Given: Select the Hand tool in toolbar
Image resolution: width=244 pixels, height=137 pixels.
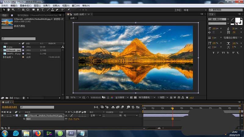Looking at the screenshot, I should pyautogui.click(x=8, y=10).
